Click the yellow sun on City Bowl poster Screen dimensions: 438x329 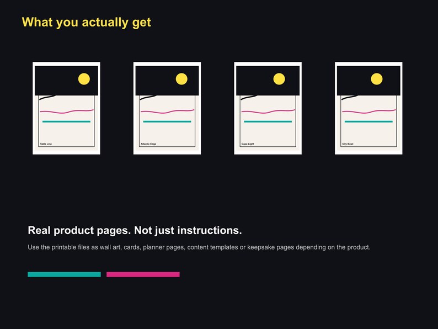coord(377,79)
